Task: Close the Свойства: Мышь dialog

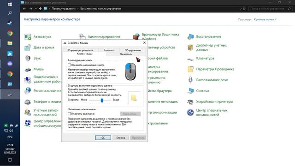Action: point(144,43)
